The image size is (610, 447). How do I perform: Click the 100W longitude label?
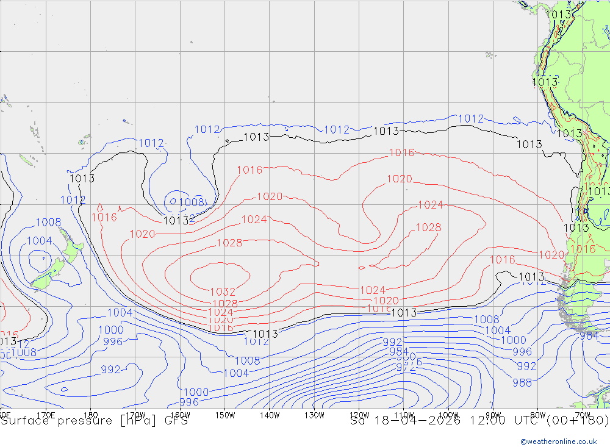tap(448, 415)
